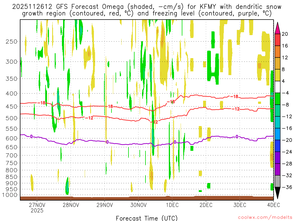Click the 300 pressure level label
This screenshot has width=295, height=221.
click(x=12, y=62)
